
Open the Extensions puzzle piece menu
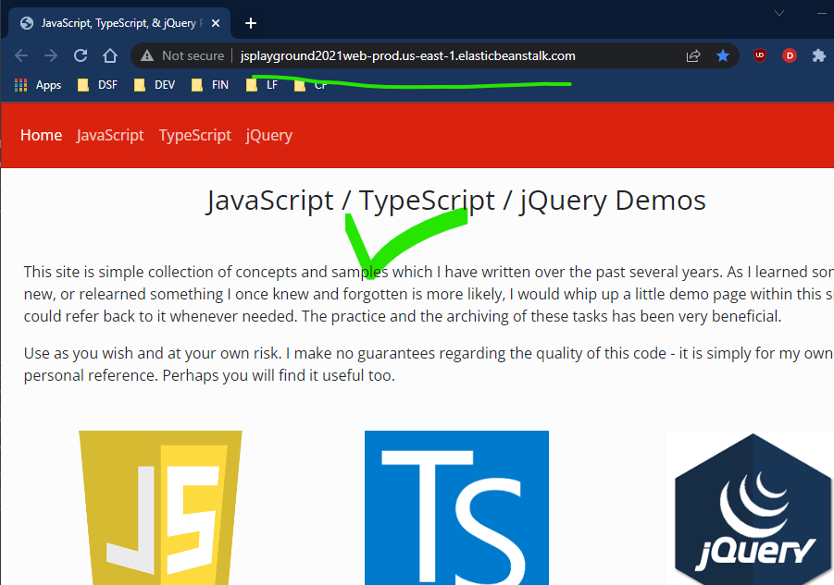click(x=819, y=55)
